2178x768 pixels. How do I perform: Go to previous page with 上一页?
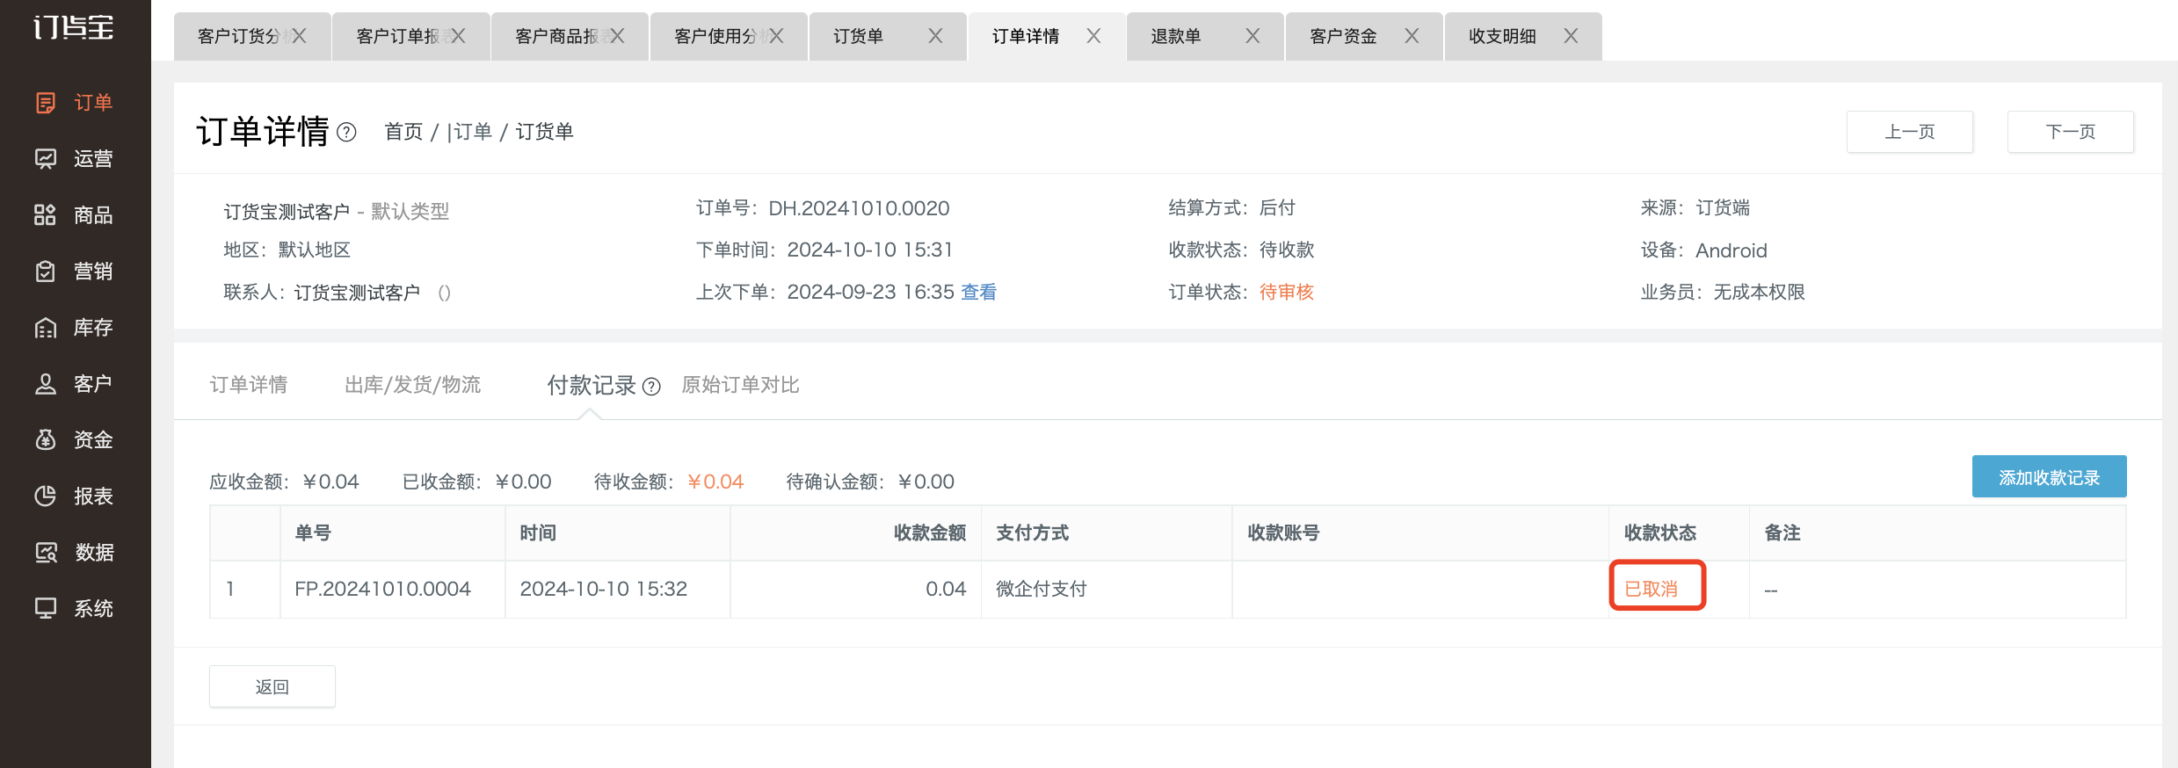(1910, 132)
